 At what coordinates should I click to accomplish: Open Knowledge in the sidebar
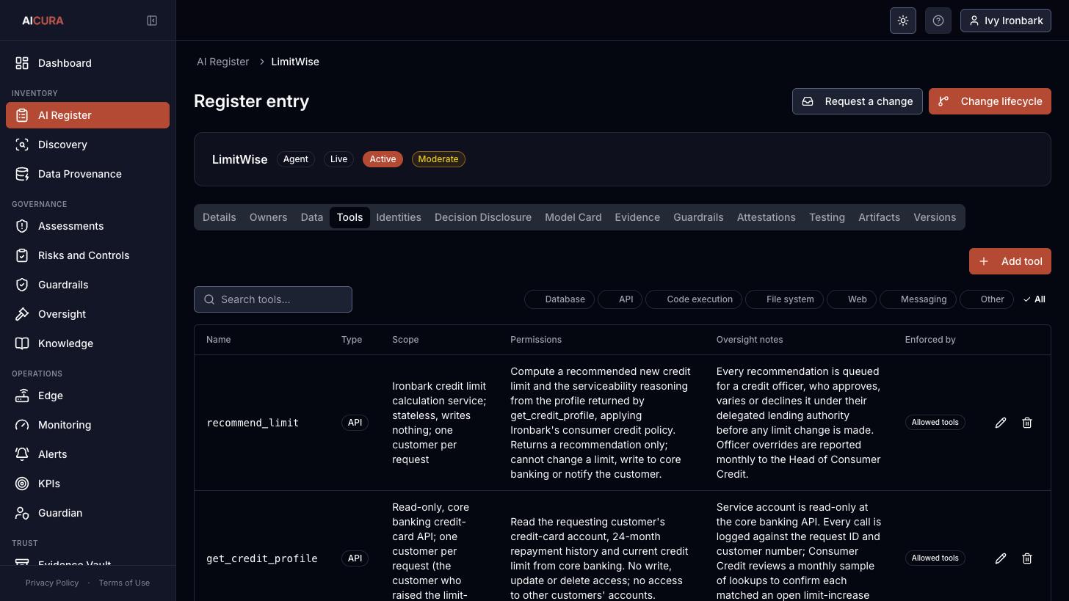coord(87,343)
